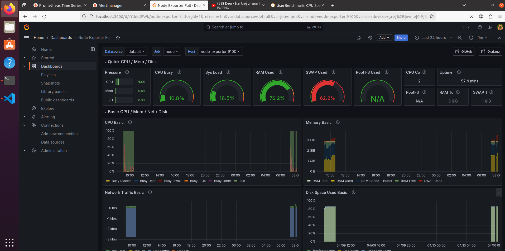Open Disk Space Used Basic panel menu
Image resolution: width=505 pixels, height=251 pixels.
499,192
